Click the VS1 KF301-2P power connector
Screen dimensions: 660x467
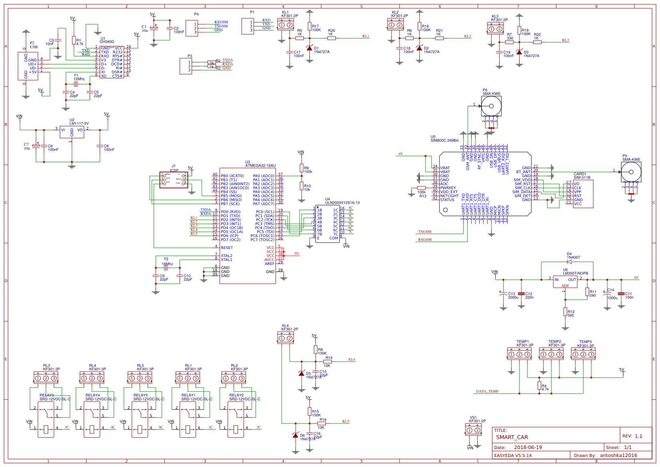click(473, 429)
